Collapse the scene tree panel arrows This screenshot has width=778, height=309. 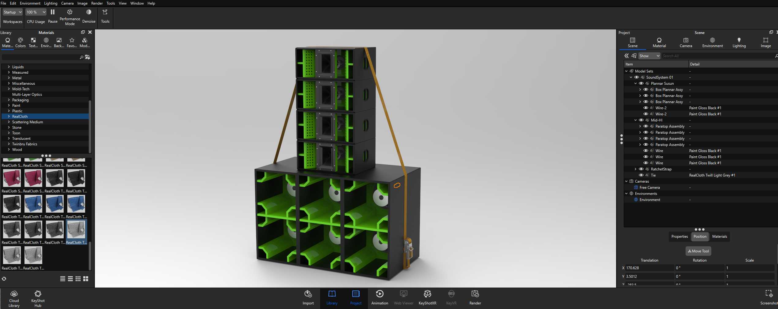pos(627,56)
